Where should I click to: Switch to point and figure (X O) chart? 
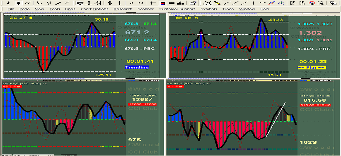39,3
